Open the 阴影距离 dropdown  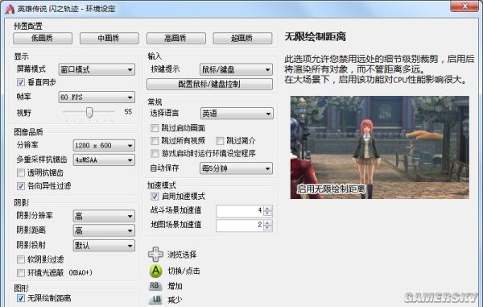[104, 230]
